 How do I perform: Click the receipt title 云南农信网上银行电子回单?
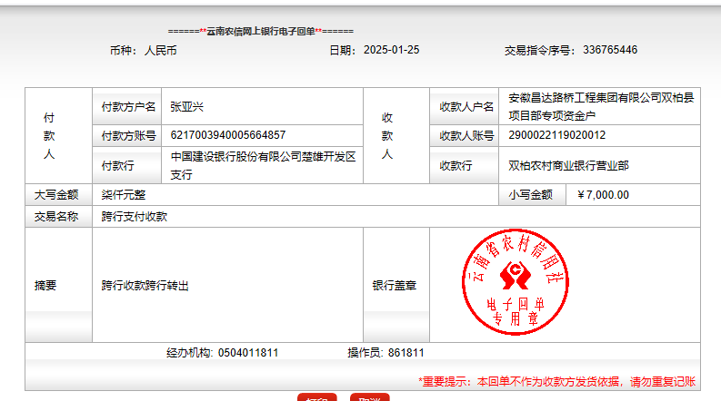(260, 31)
